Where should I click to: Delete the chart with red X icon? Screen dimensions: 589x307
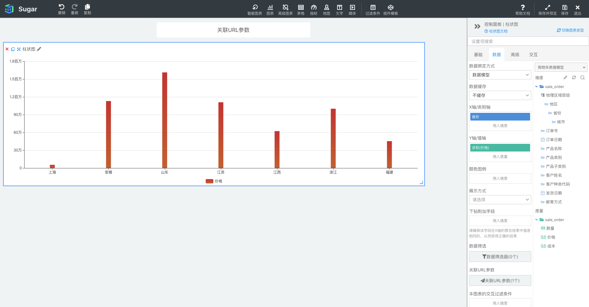pyautogui.click(x=7, y=49)
